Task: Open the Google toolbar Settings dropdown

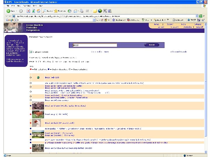Action: click(x=182, y=20)
